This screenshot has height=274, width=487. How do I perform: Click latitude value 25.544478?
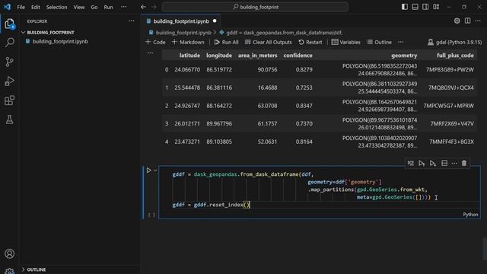(x=187, y=88)
